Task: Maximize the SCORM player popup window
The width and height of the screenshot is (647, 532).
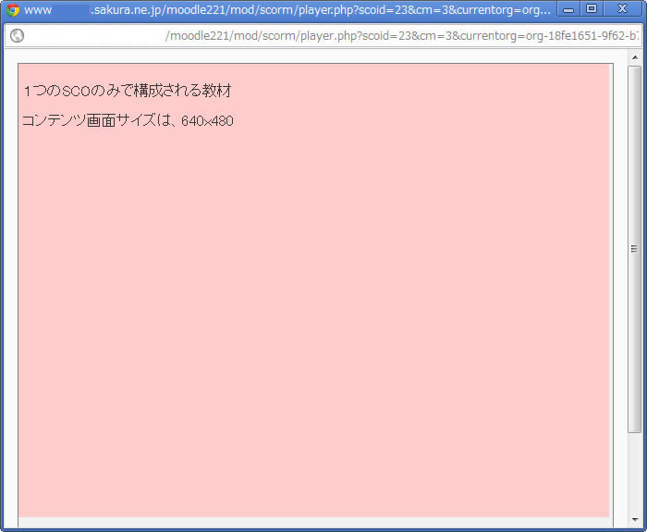Action: (x=592, y=9)
